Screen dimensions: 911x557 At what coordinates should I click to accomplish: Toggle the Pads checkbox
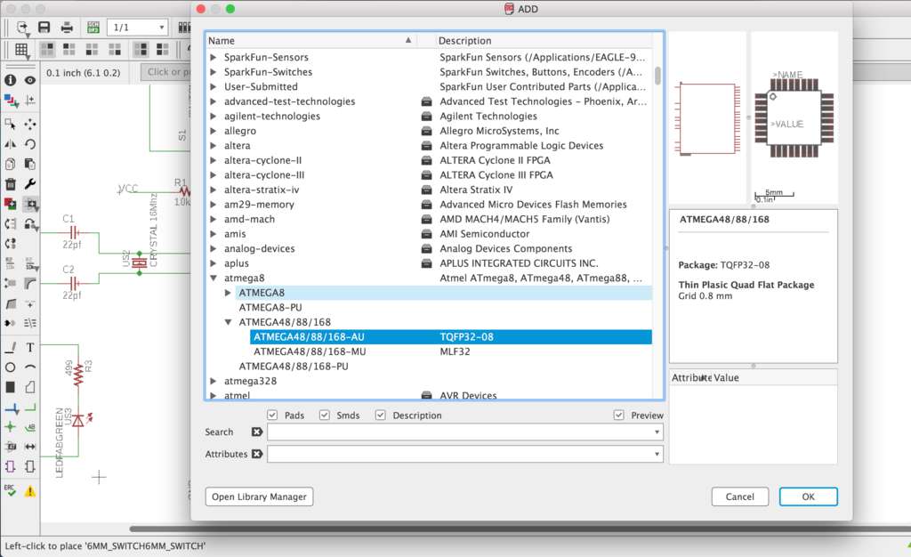tap(272, 415)
